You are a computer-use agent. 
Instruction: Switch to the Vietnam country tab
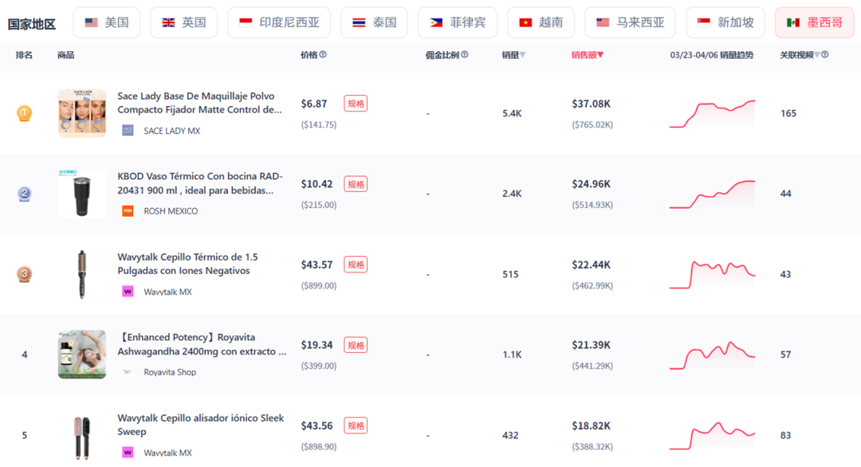541,22
